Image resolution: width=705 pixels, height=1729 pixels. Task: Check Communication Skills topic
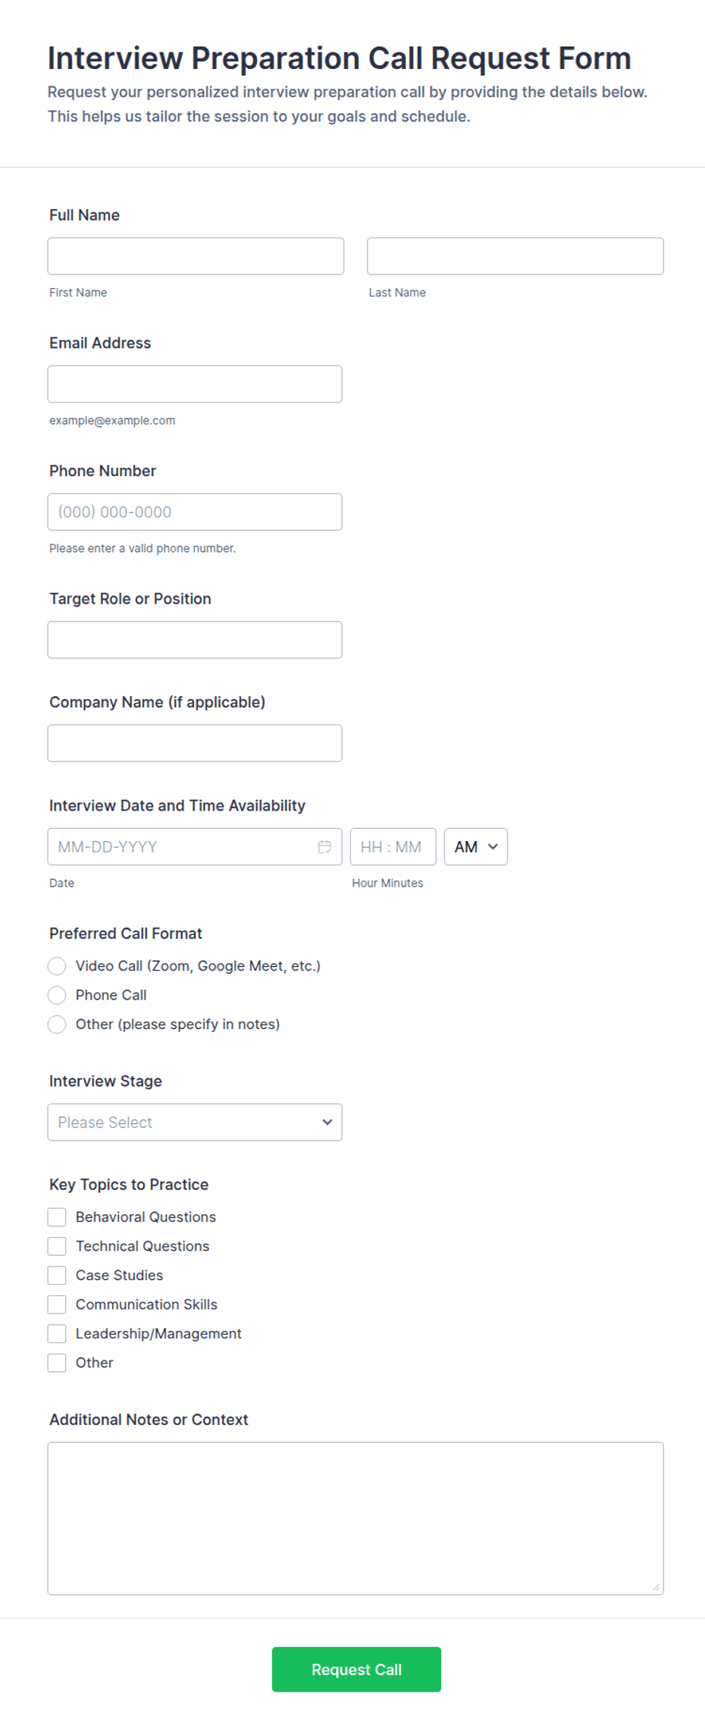click(x=57, y=1304)
